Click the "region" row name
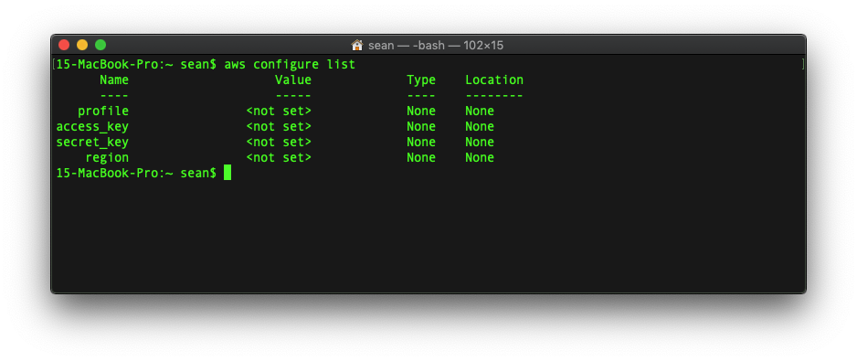 click(107, 157)
